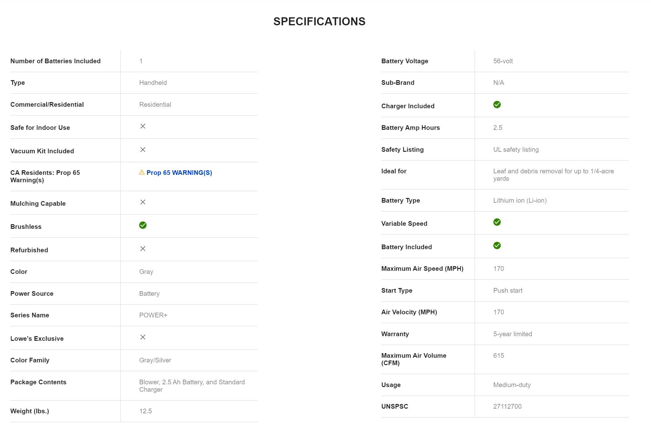Image resolution: width=651 pixels, height=433 pixels.
Task: Click the X mark in the Refurbished row
Action: tap(143, 249)
